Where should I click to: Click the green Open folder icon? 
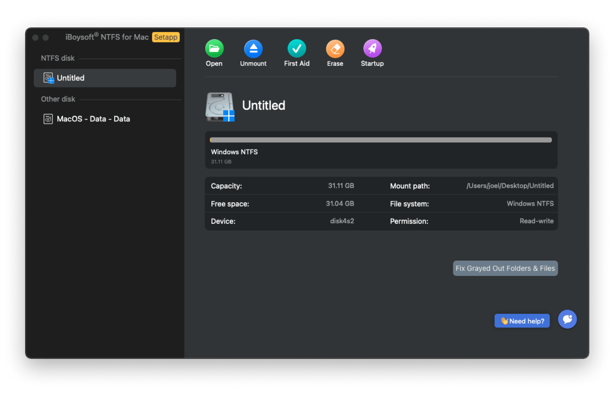coord(214,49)
